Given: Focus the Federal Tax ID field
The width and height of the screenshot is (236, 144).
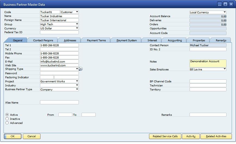Looking at the screenshot, I should [x=59, y=32].
